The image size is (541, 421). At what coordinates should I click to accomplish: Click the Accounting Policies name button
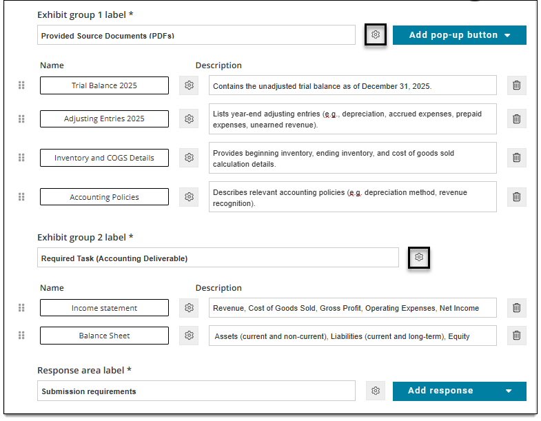click(x=104, y=197)
